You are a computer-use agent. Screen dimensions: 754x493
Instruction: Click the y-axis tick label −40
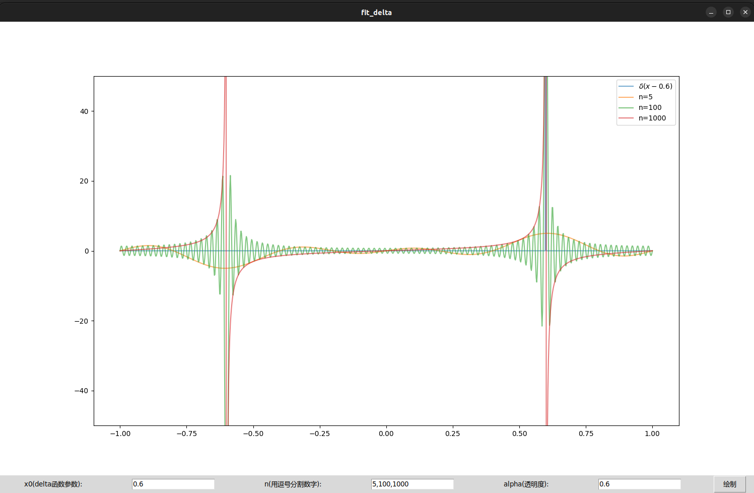[x=82, y=391]
